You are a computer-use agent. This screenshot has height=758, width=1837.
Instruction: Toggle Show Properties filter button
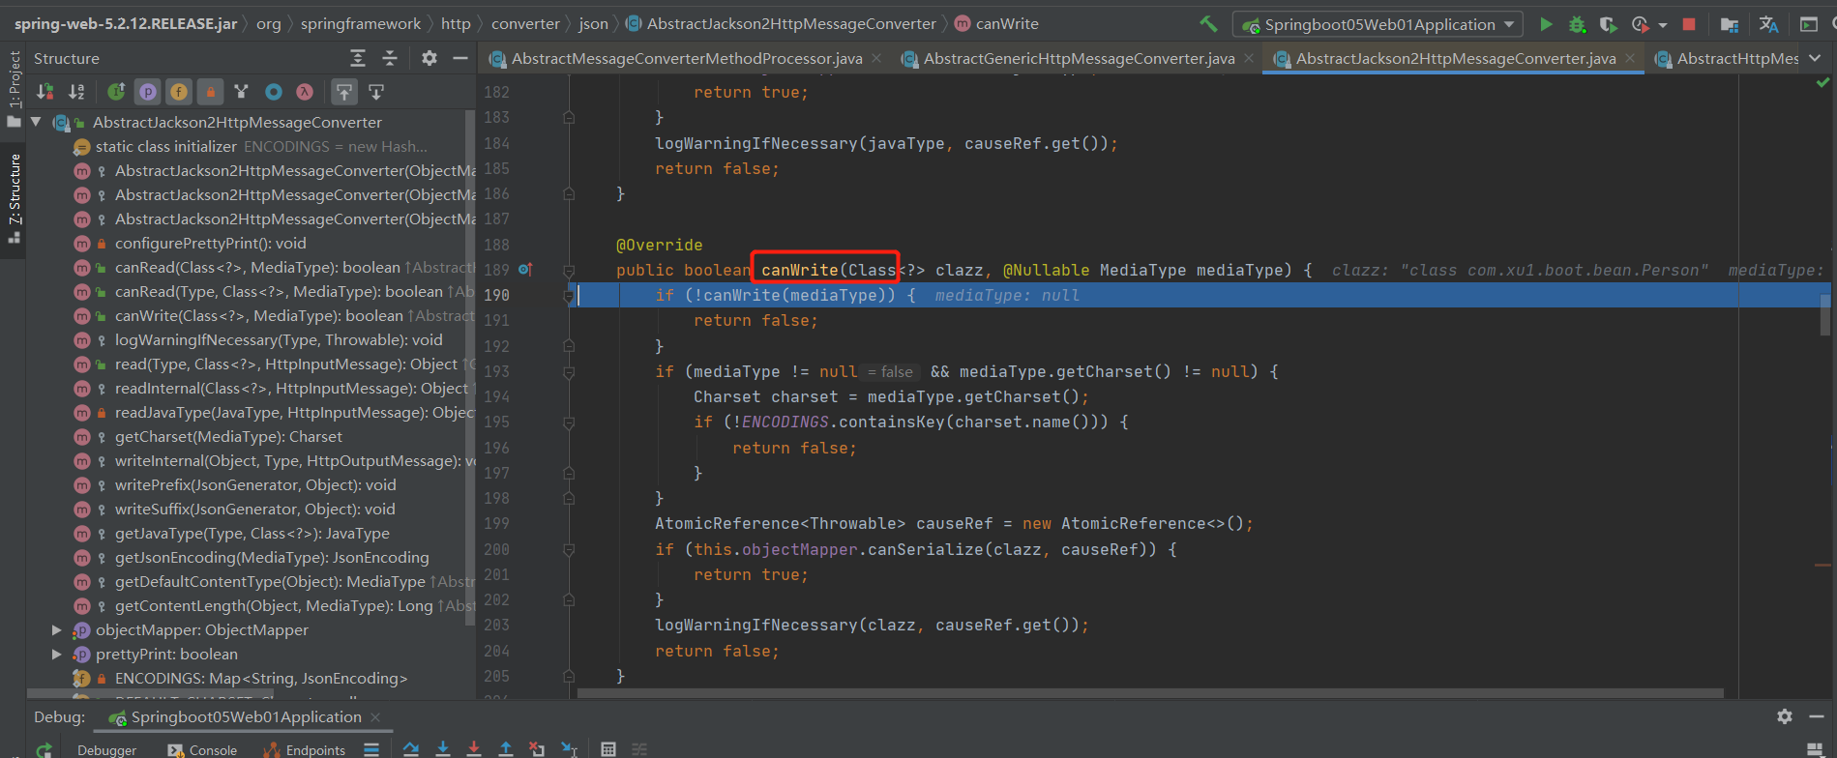[147, 92]
